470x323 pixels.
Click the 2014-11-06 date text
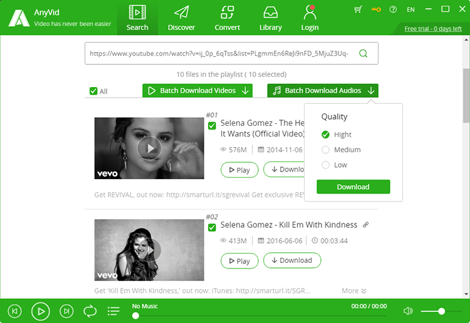[285, 150]
